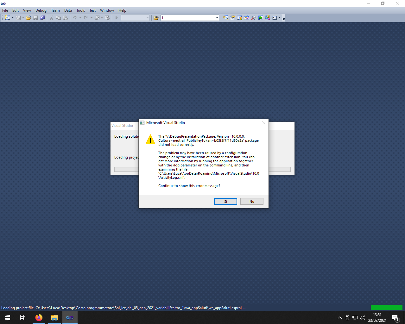405x324 pixels.
Task: Open the Data menu
Action: click(68, 10)
